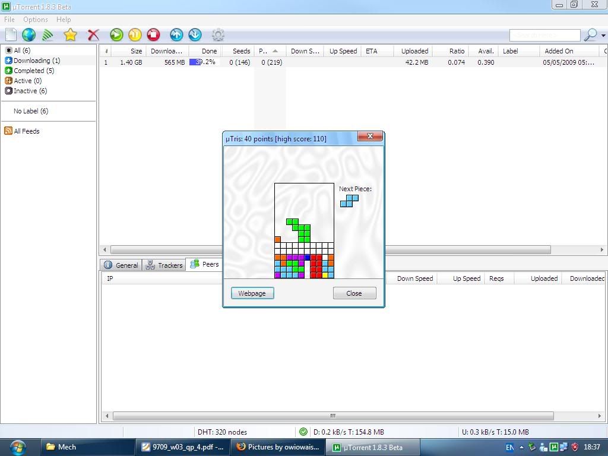
Task: Click the red Stop torrent icon
Action: click(154, 35)
